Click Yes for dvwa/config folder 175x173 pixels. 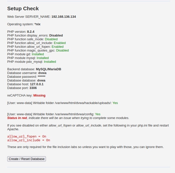(98, 114)
